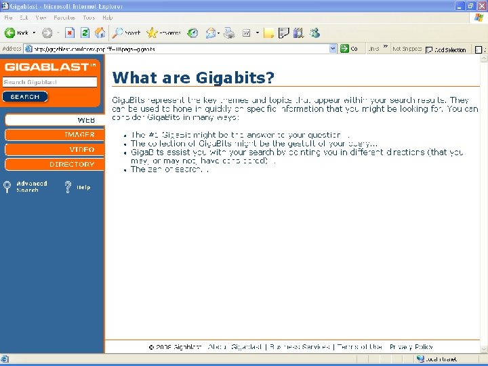488x366 pixels.
Task: Open the Terms of Use footer link
Action: point(359,347)
